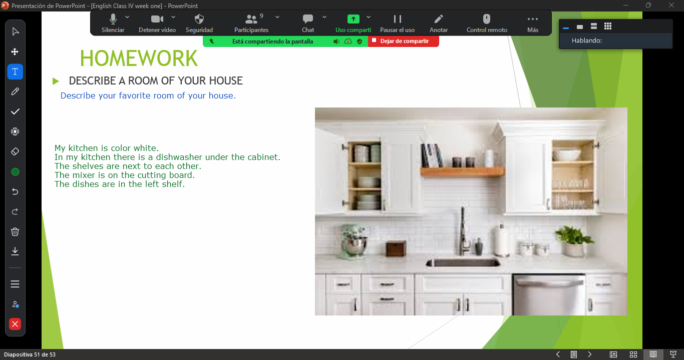
Task: Open video options arrow beside Detener vídeo
Action: 173,17
